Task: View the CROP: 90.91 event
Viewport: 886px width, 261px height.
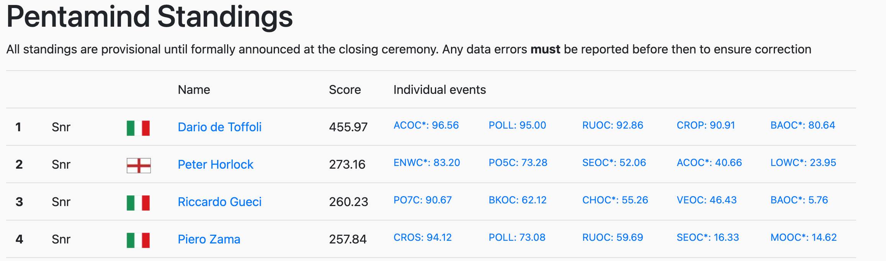Action: click(x=706, y=125)
